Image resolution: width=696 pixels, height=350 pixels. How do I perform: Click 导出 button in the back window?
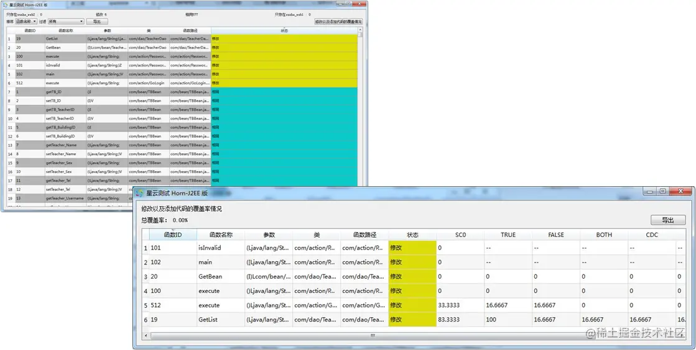[97, 21]
